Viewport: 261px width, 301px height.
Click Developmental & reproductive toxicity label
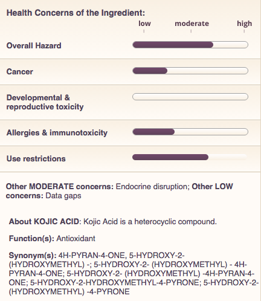pos(45,102)
